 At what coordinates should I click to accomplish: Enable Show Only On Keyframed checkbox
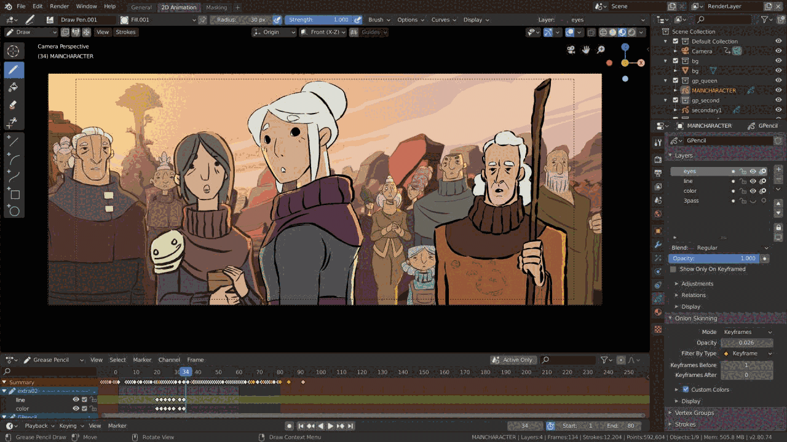pos(673,269)
